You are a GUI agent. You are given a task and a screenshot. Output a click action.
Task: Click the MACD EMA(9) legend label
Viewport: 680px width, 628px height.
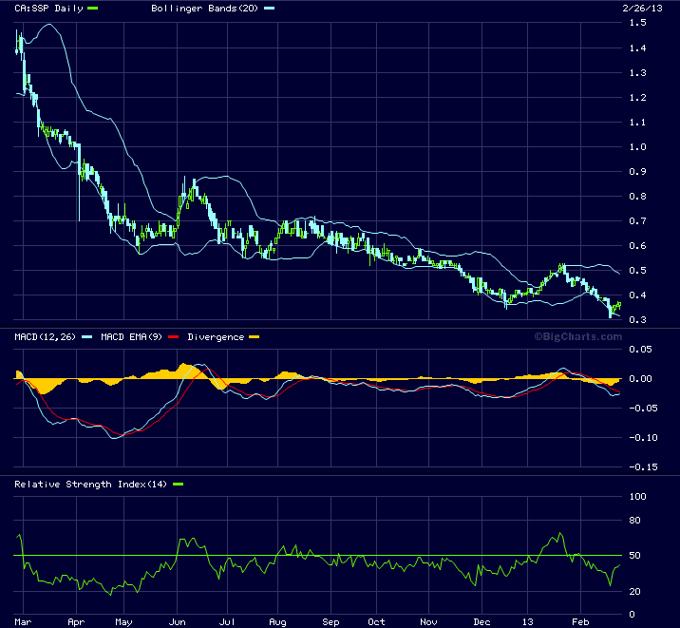(x=131, y=337)
